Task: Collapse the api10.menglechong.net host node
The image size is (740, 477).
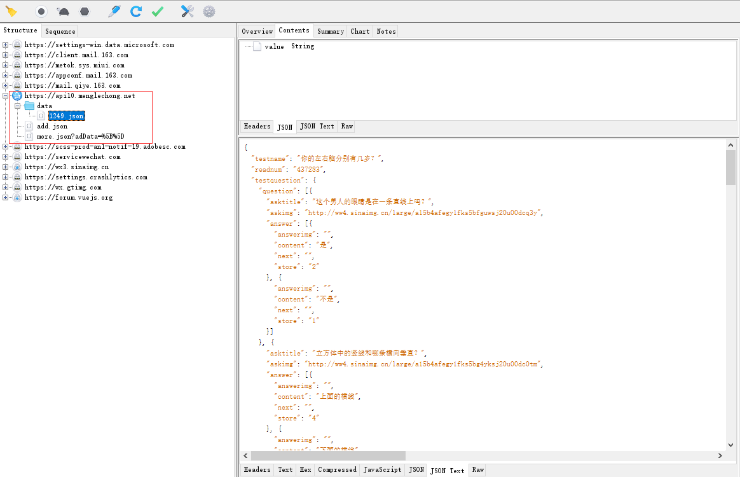Action: pos(6,96)
